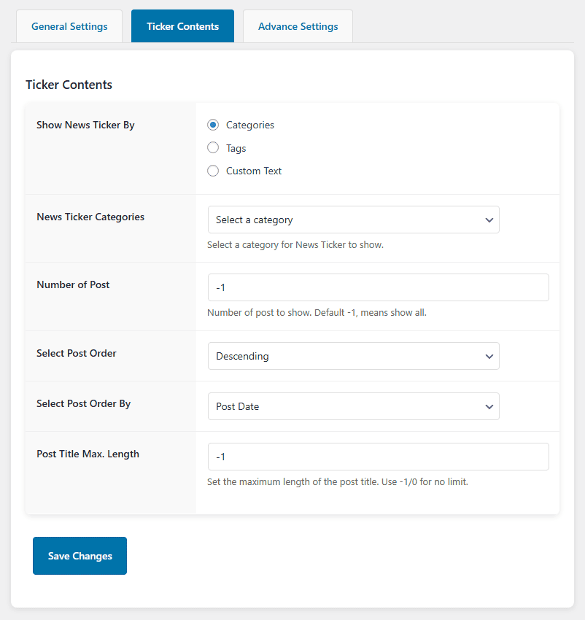Select the Ticker Contents tab
The height and width of the screenshot is (620, 585).
pos(182,26)
